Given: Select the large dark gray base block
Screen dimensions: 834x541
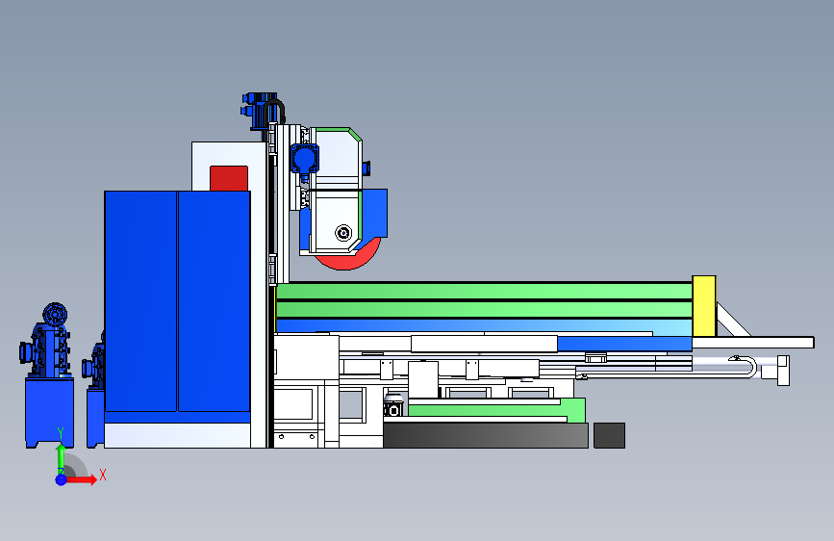Looking at the screenshot, I should [486, 435].
